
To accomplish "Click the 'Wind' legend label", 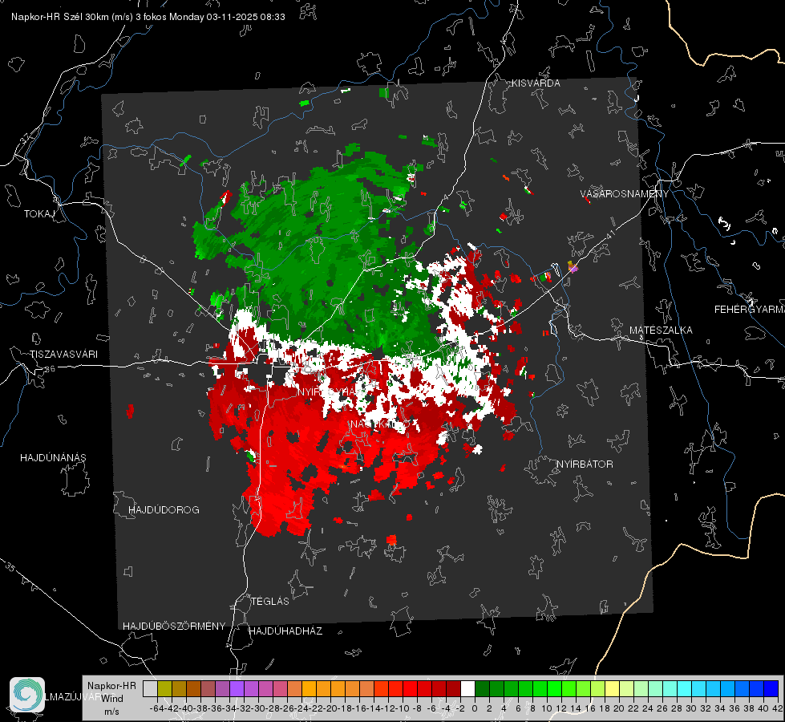I will (x=112, y=699).
